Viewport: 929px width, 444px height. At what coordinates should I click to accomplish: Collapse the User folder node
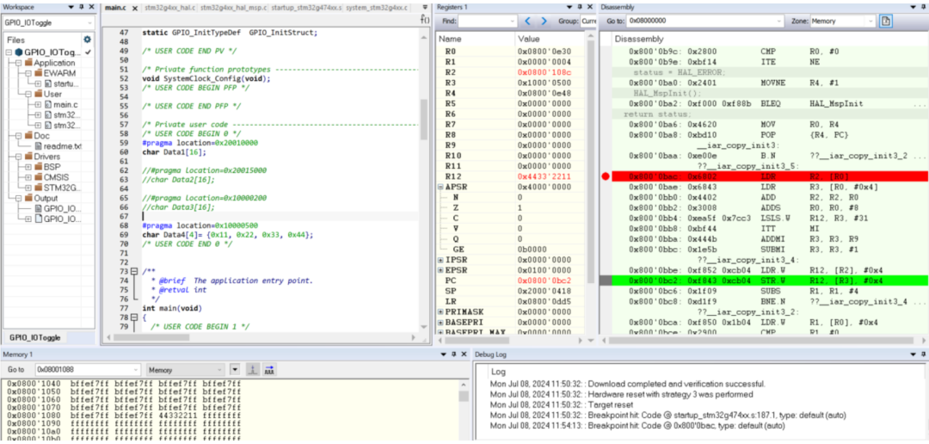(28, 94)
